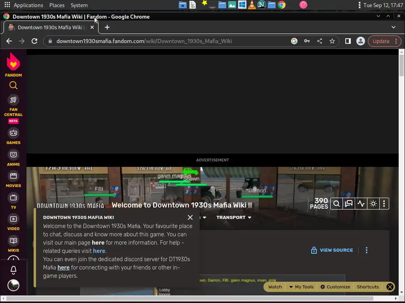405x303 pixels.
Task: Expand the Transport navigation dropdown
Action: [234, 217]
